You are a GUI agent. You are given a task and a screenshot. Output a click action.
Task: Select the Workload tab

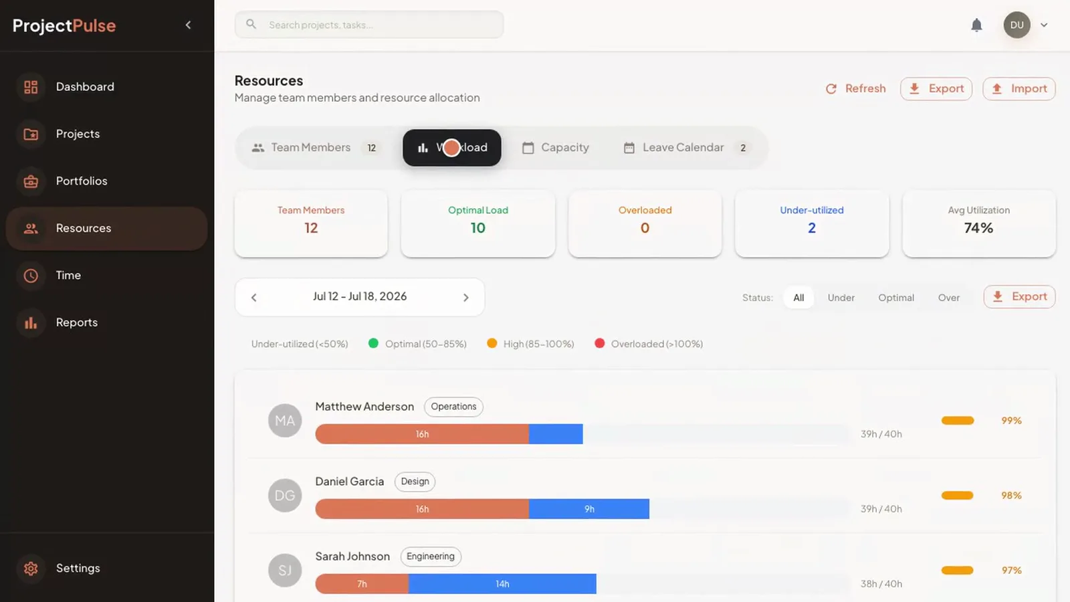tap(452, 148)
